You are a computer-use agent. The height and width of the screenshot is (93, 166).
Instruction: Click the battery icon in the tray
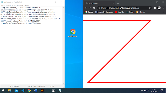tap(145, 90)
